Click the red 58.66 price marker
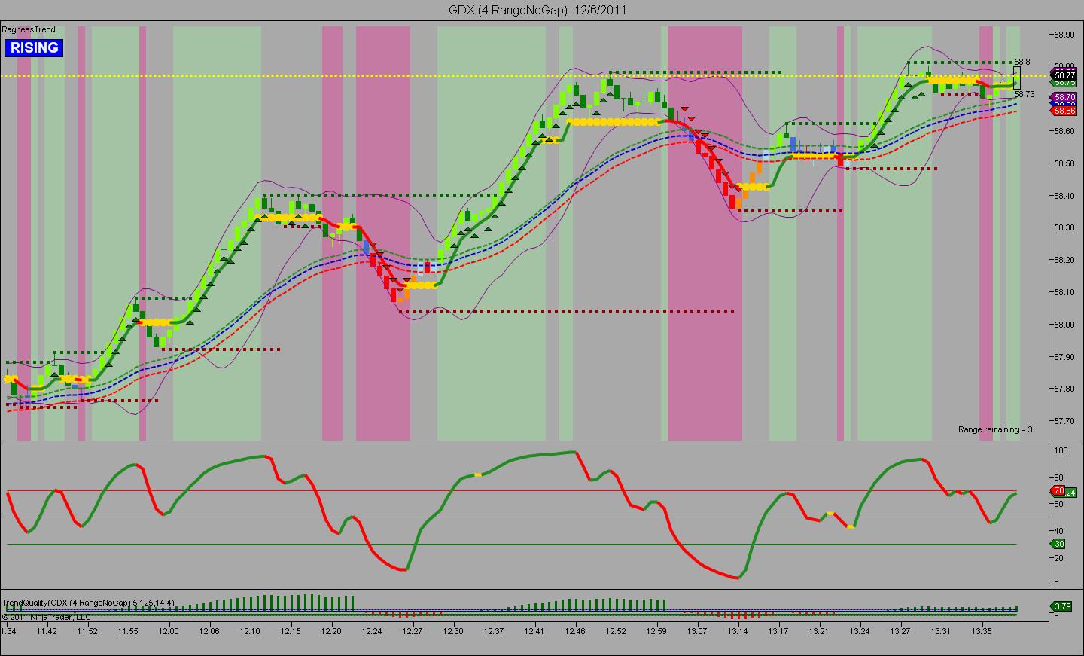 [x=1064, y=111]
